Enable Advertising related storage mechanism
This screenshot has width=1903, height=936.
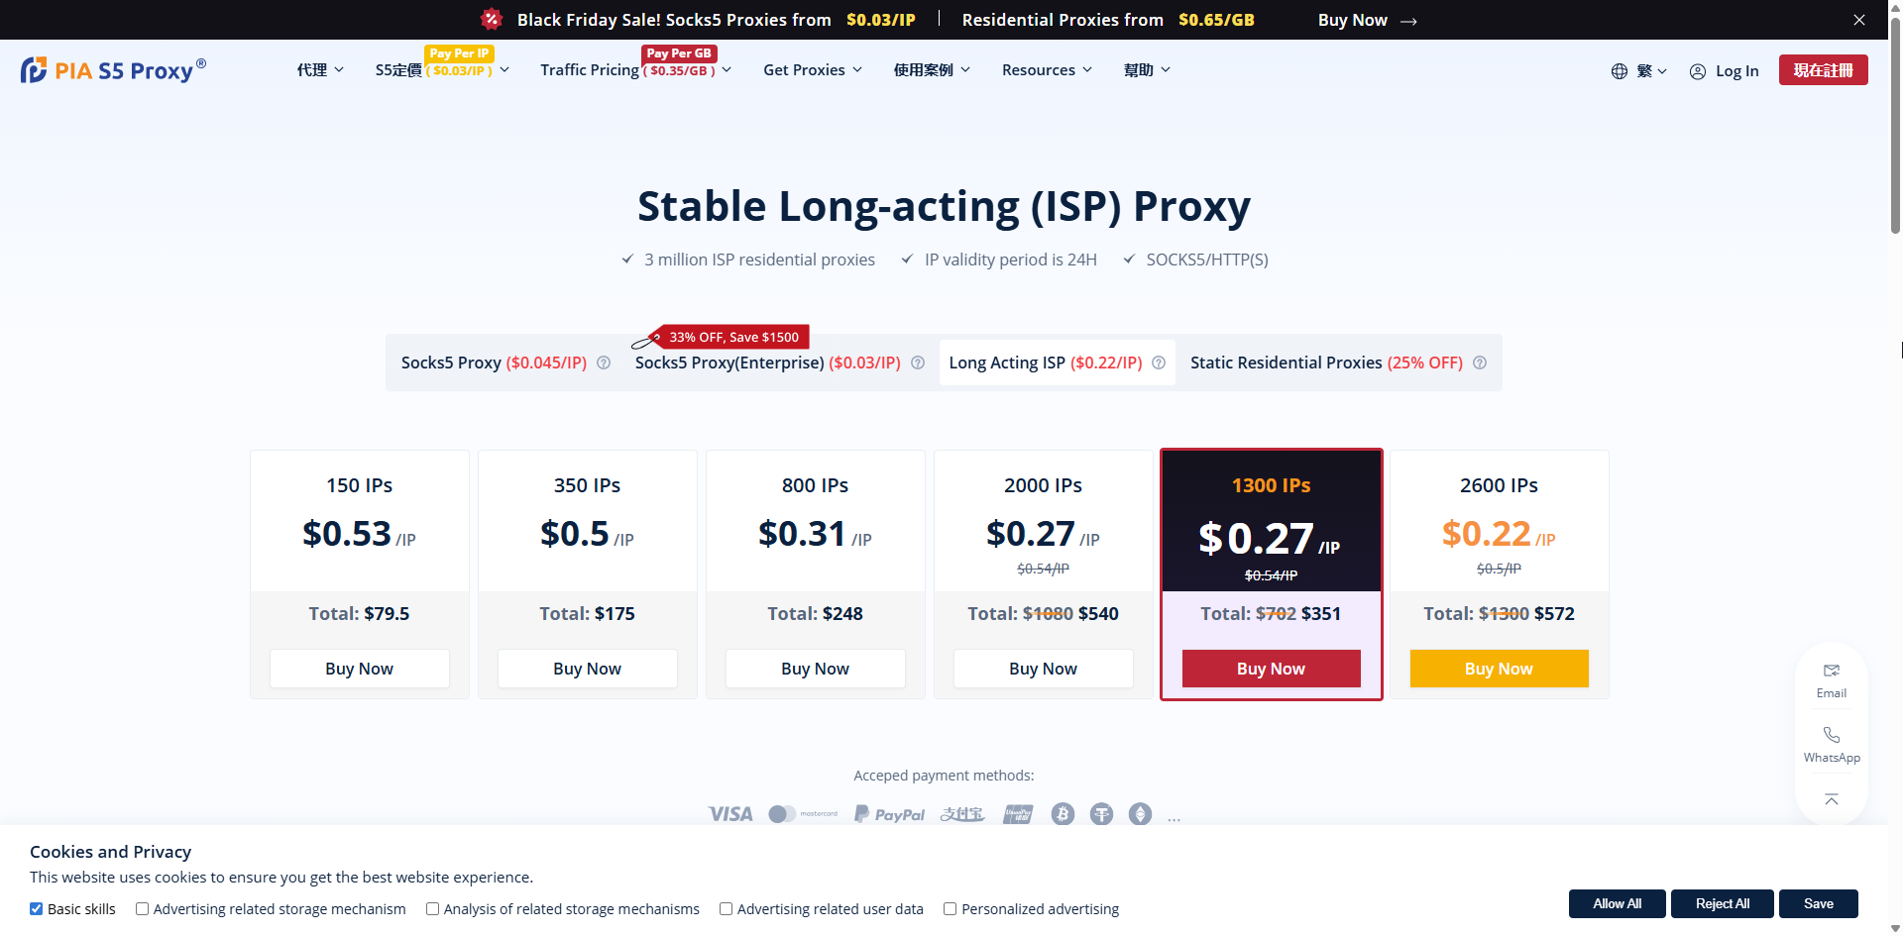(142, 908)
